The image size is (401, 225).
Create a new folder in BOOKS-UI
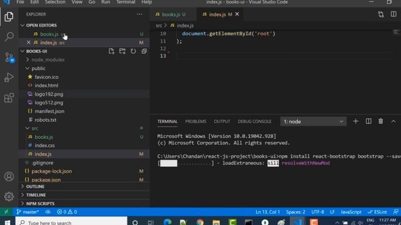click(x=122, y=51)
